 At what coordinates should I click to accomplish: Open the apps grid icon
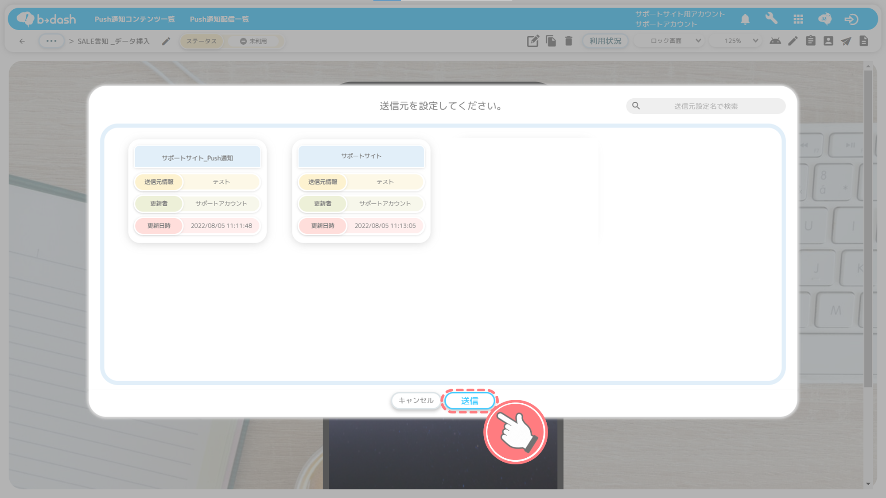(798, 19)
